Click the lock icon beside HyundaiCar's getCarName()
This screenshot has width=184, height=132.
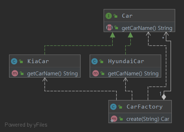(x=103, y=73)
